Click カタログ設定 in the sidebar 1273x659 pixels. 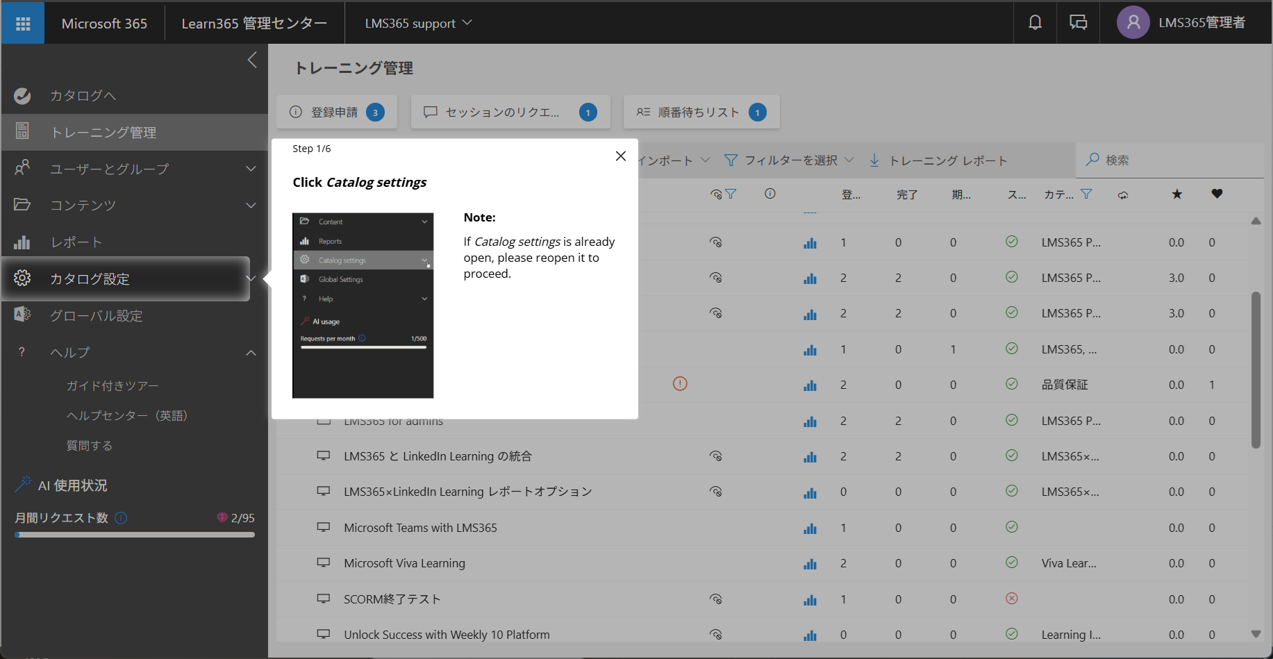coord(125,278)
